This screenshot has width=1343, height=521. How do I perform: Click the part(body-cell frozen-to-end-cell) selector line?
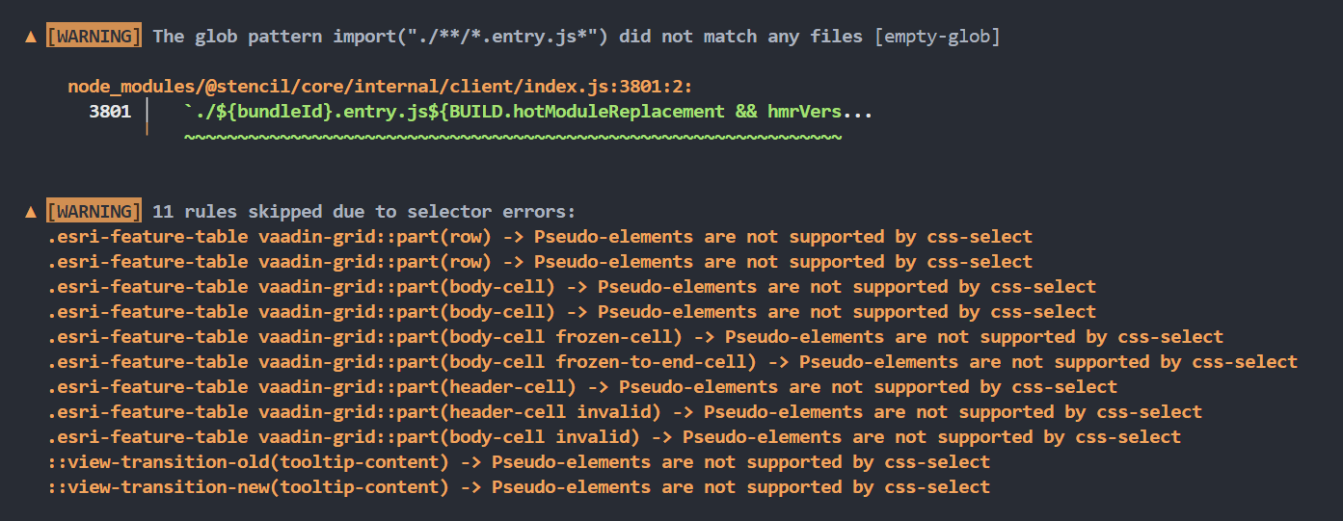click(673, 362)
